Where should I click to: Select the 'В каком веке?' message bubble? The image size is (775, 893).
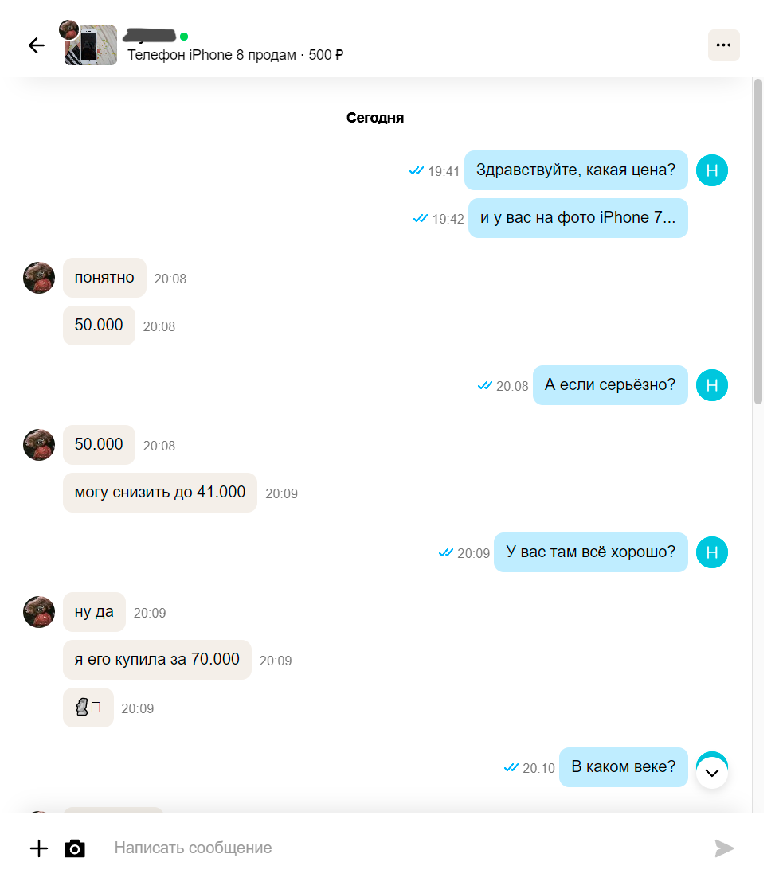click(x=624, y=767)
